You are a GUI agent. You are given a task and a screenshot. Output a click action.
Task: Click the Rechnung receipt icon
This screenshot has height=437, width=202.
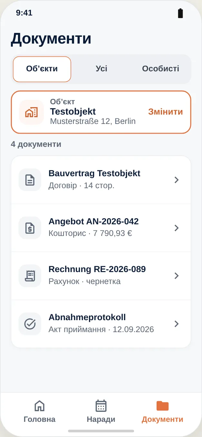(x=30, y=276)
